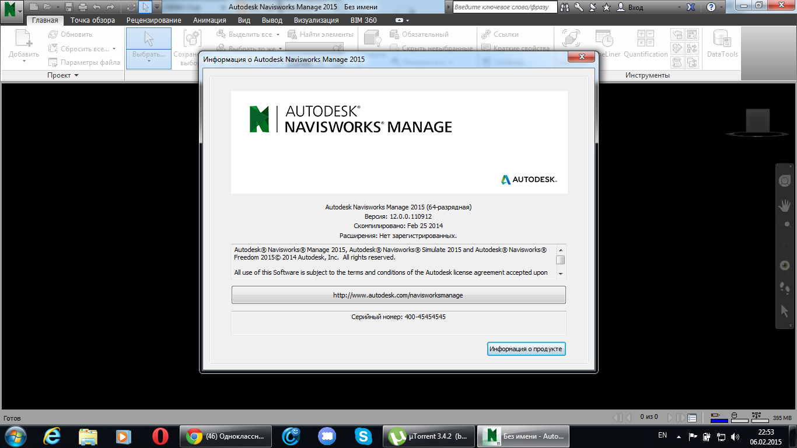Click the steering wheel icon on navigation bar

pyautogui.click(x=785, y=181)
